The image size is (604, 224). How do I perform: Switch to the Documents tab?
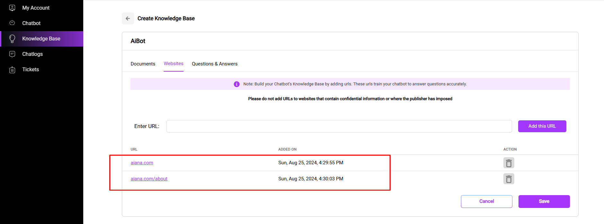tap(143, 64)
